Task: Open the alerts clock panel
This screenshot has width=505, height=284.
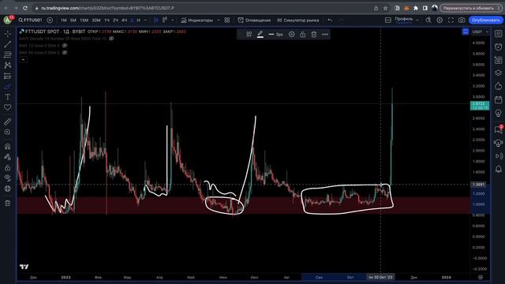Action: 498,47
